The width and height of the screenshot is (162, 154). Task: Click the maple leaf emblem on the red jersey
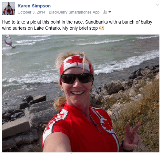click(x=106, y=125)
